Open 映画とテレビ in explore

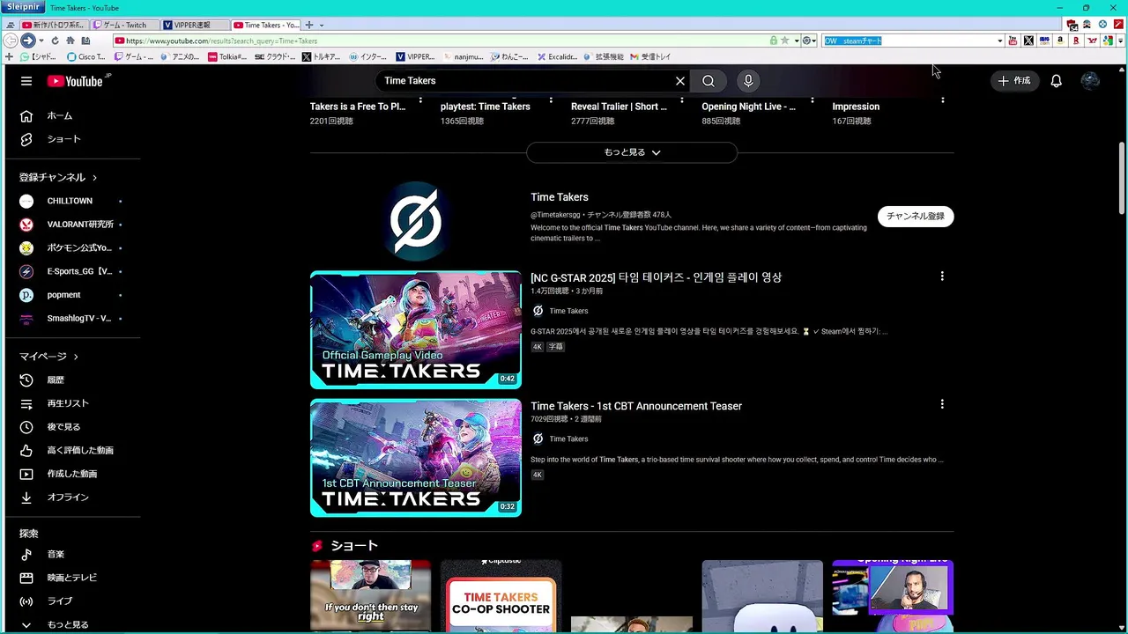click(x=73, y=578)
